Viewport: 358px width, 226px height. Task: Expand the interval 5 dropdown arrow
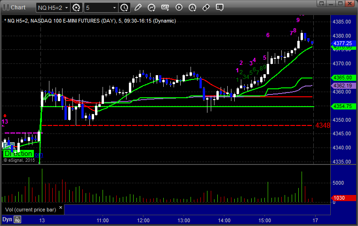[x=115, y=8]
